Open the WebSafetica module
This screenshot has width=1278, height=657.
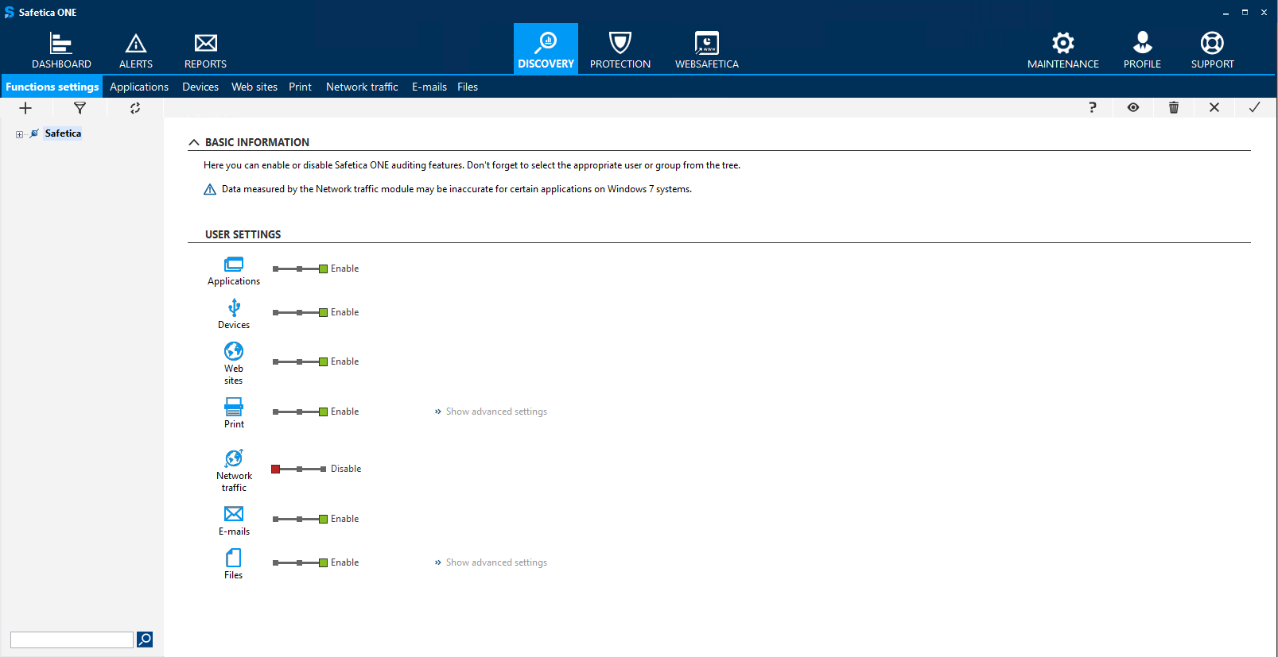click(x=706, y=49)
